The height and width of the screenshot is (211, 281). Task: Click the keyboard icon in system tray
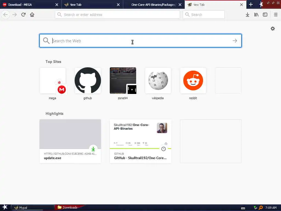[243, 208]
